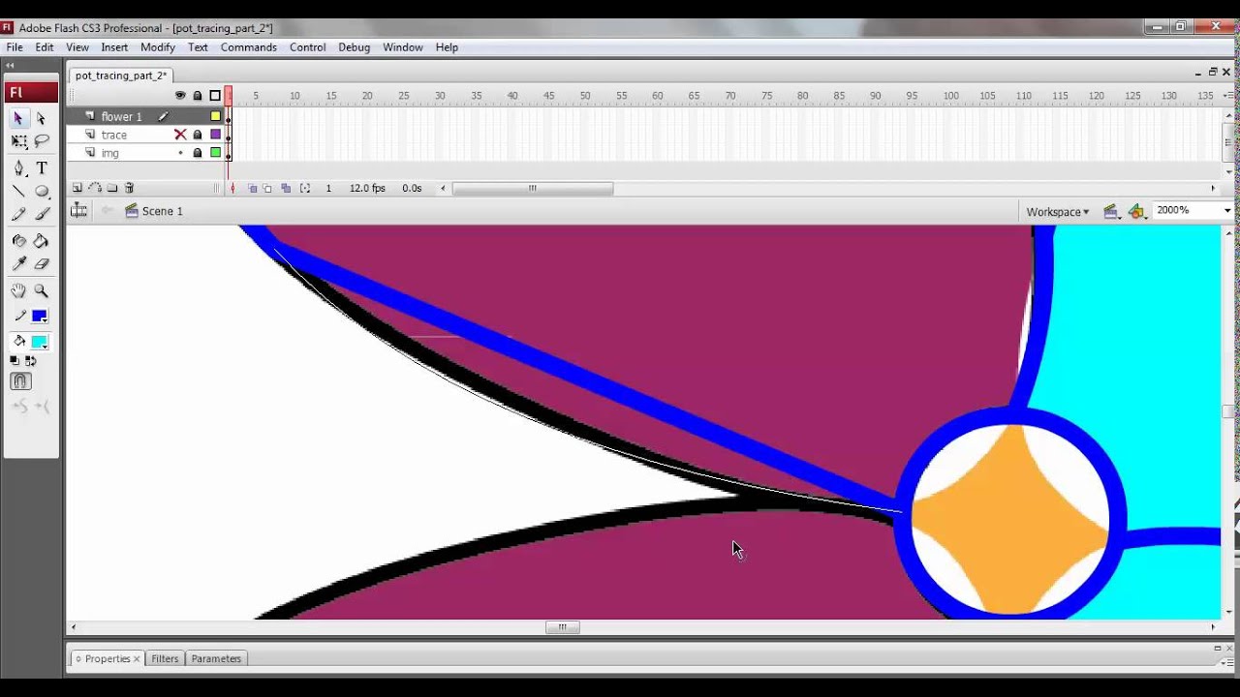Viewport: 1240px width, 697px height.
Task: Show the hidden trace layer (red X)
Action: pyautogui.click(x=180, y=135)
